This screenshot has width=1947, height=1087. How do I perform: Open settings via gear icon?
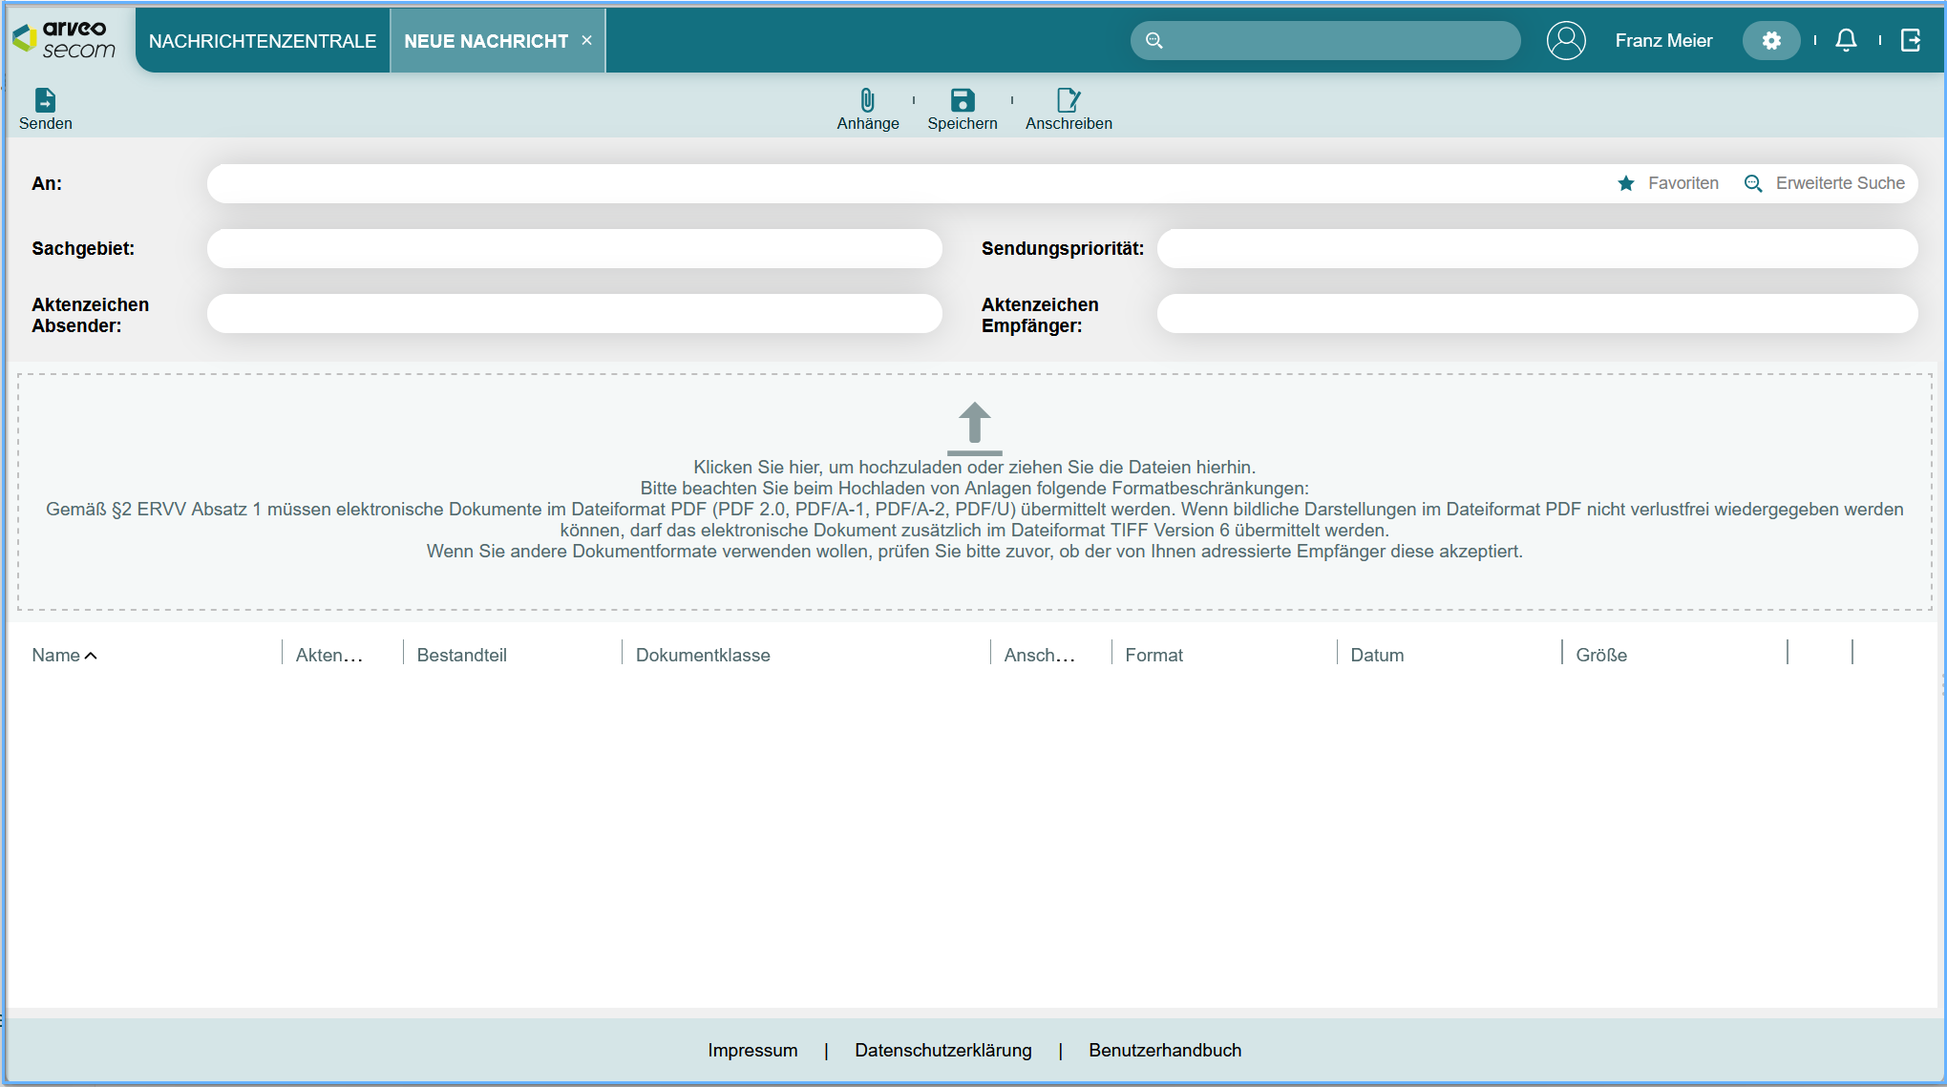click(x=1770, y=41)
